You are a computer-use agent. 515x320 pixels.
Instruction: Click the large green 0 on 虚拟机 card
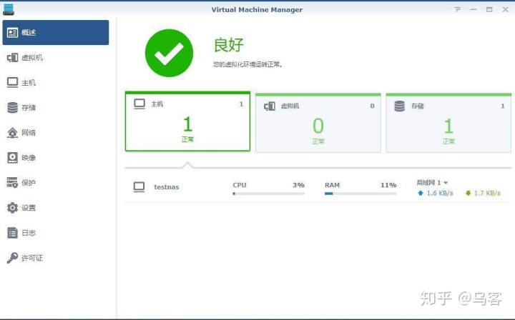pos(318,126)
